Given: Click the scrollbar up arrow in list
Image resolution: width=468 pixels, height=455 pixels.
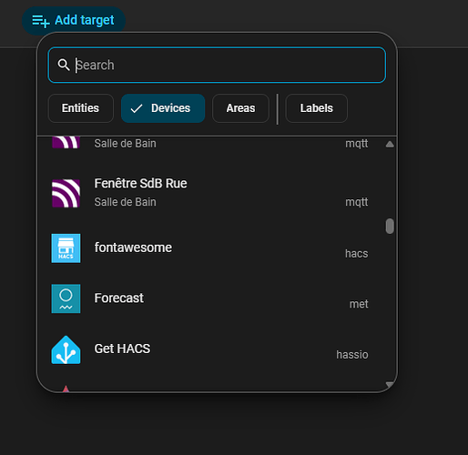Looking at the screenshot, I should coord(390,144).
